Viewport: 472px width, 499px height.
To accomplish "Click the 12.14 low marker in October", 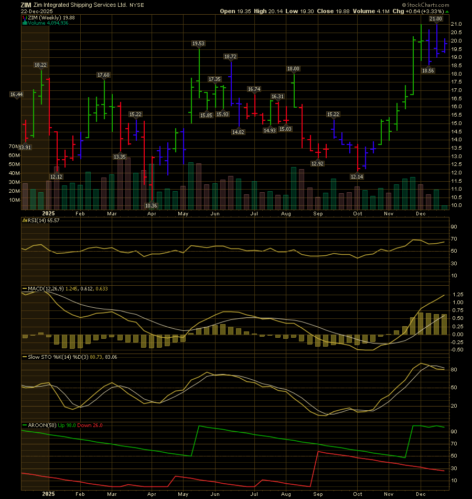I will 357,177.
